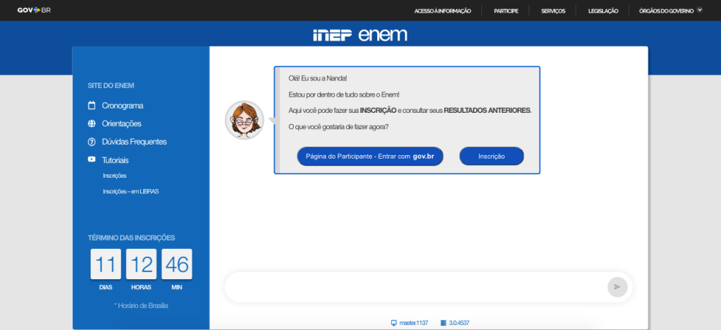Click the master.1137 version text

click(414, 323)
